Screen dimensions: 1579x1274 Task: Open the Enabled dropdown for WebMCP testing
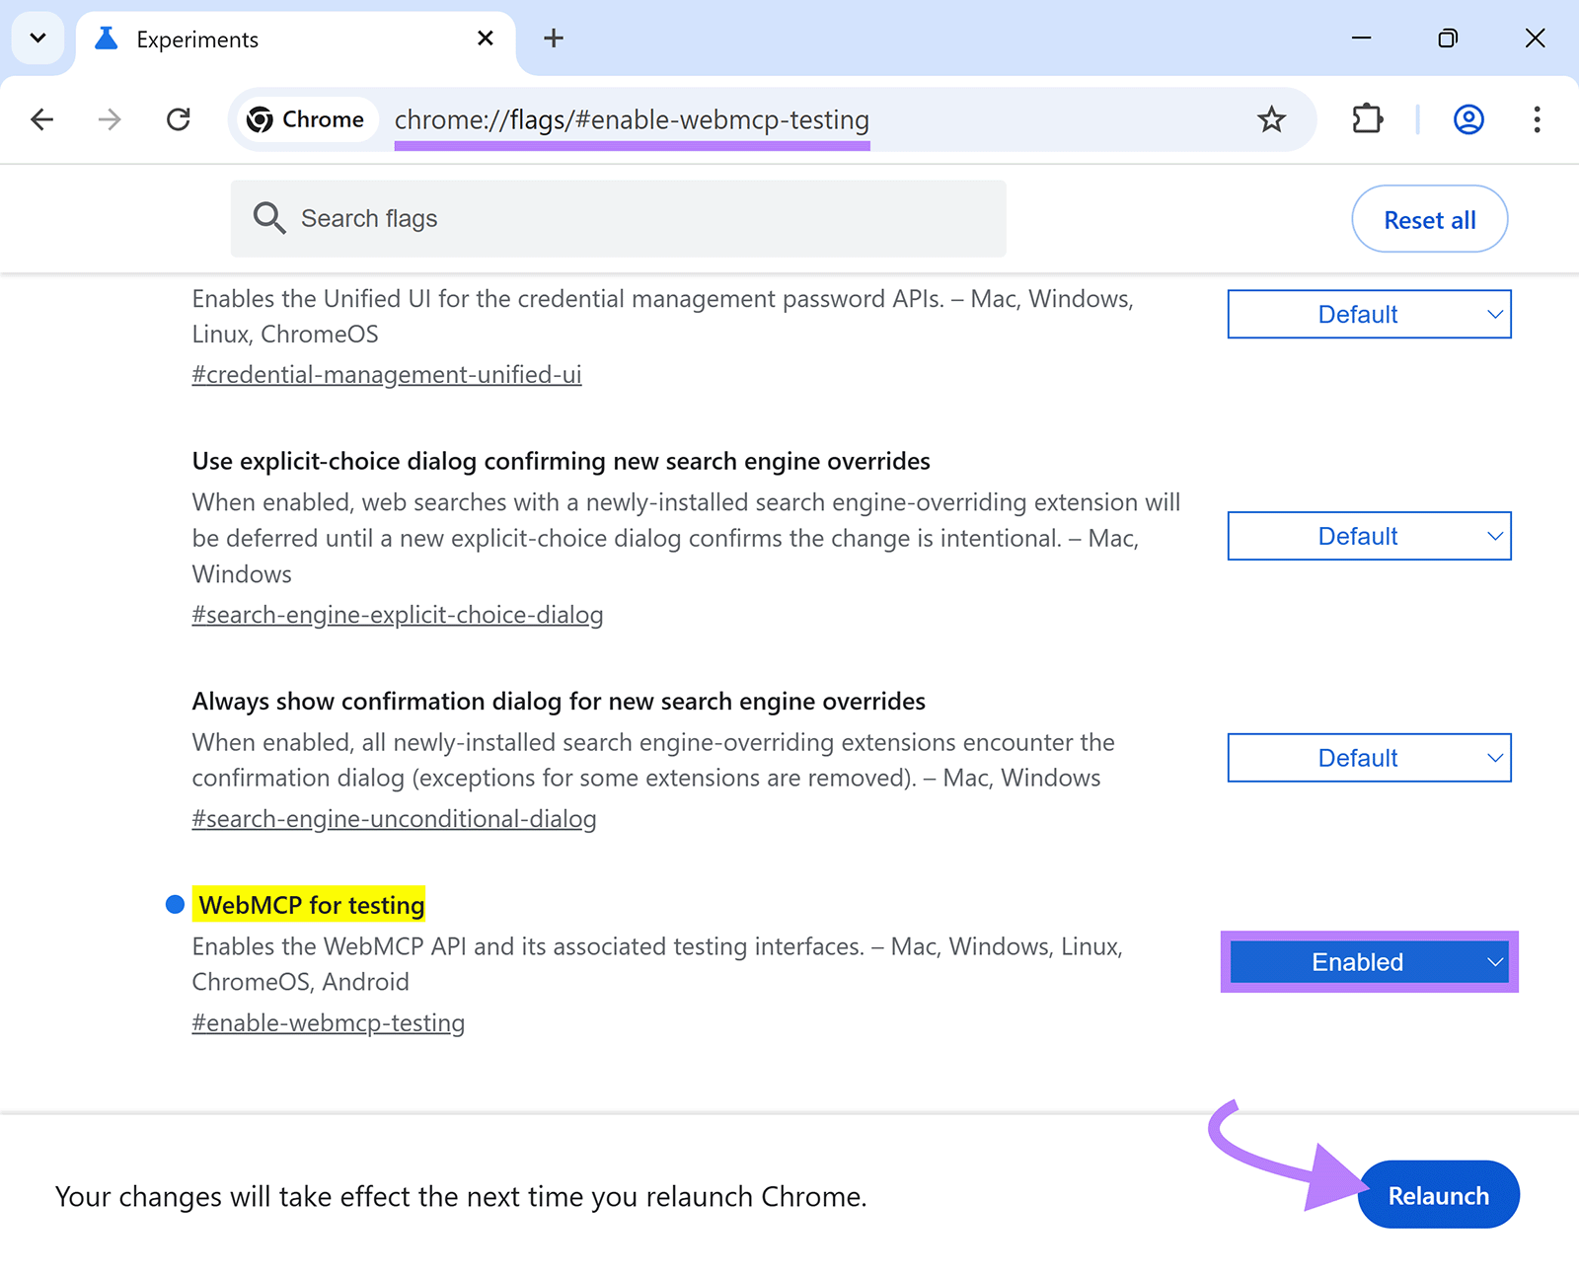pyautogui.click(x=1369, y=962)
